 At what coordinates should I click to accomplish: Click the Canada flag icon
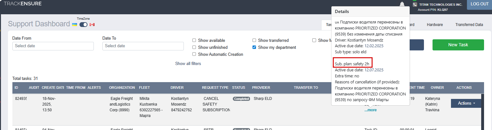(x=92, y=24)
